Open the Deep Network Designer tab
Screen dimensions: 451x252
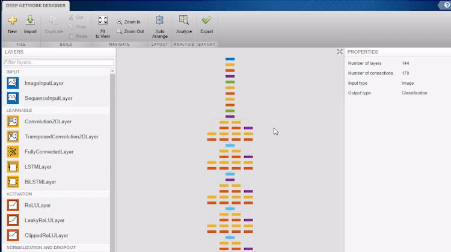35,6
